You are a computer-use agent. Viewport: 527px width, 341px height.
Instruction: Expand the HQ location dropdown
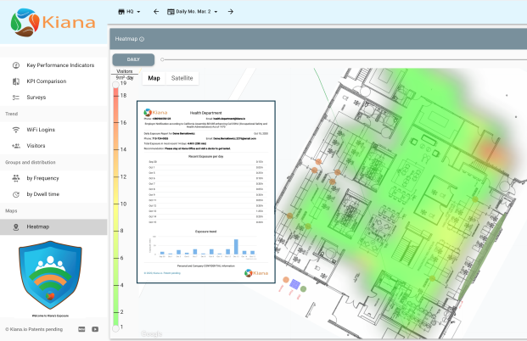coord(129,12)
